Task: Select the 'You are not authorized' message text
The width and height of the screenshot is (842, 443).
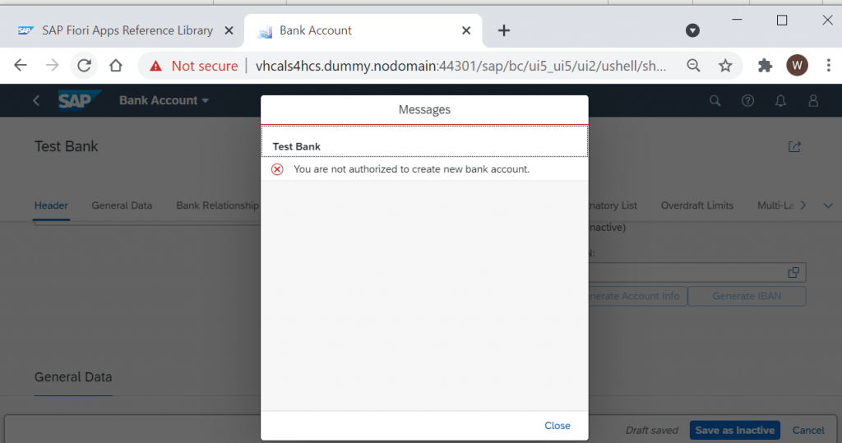Action: [411, 169]
